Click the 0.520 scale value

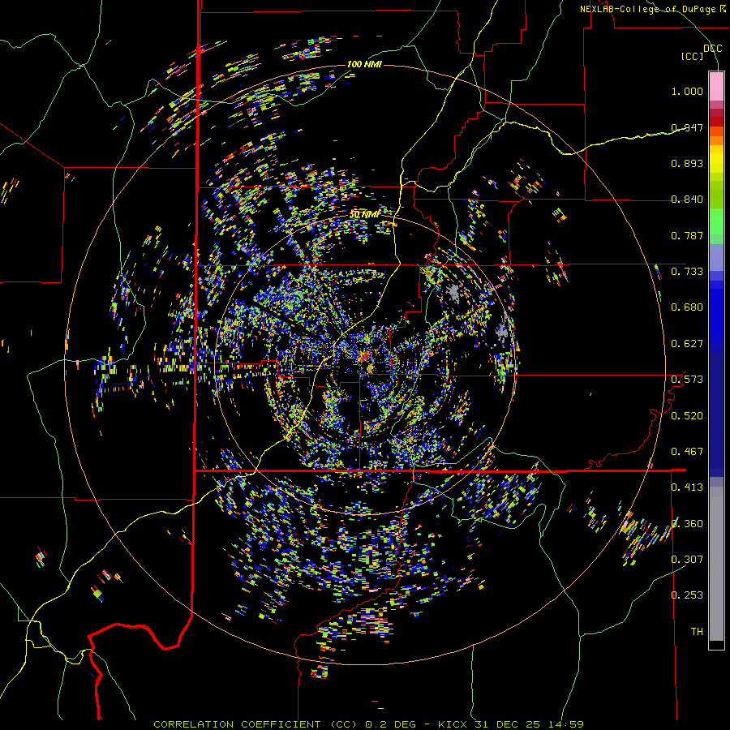coord(687,416)
